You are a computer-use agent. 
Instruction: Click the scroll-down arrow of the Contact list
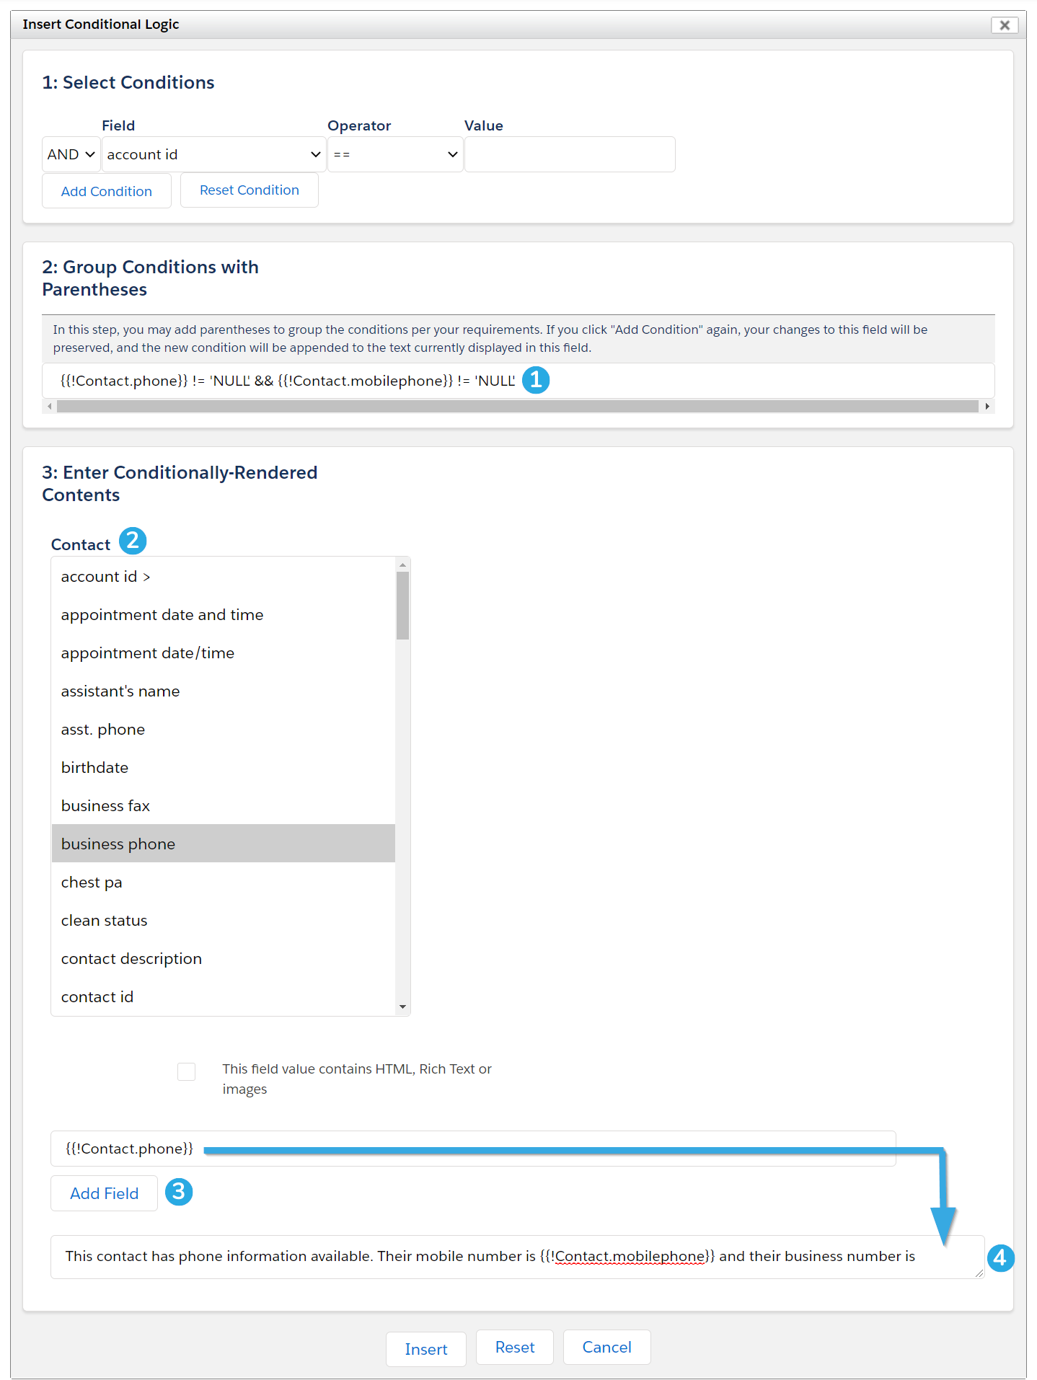[402, 1007]
